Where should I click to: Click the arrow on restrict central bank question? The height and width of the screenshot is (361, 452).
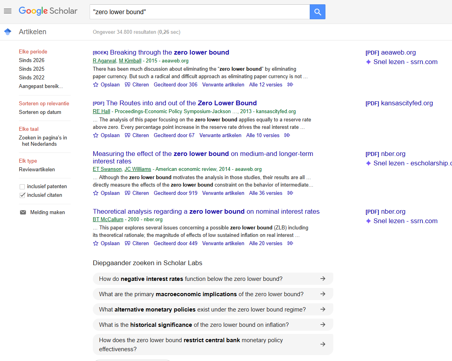[x=323, y=344]
